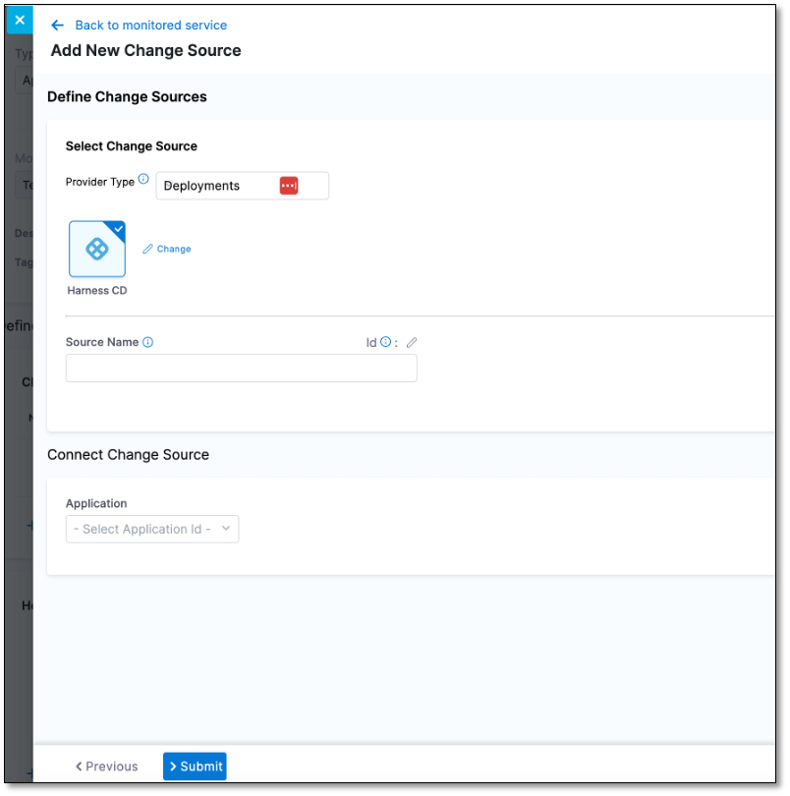
Task: Open the Provider Type info icon
Action: coord(142,180)
